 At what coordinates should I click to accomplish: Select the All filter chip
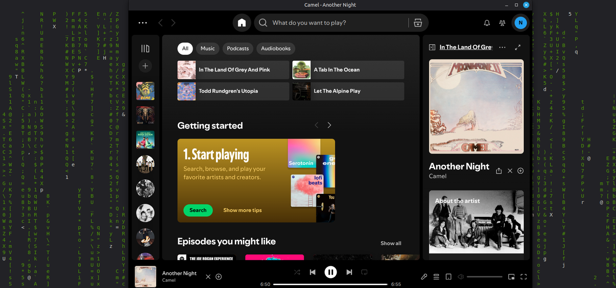pyautogui.click(x=185, y=49)
